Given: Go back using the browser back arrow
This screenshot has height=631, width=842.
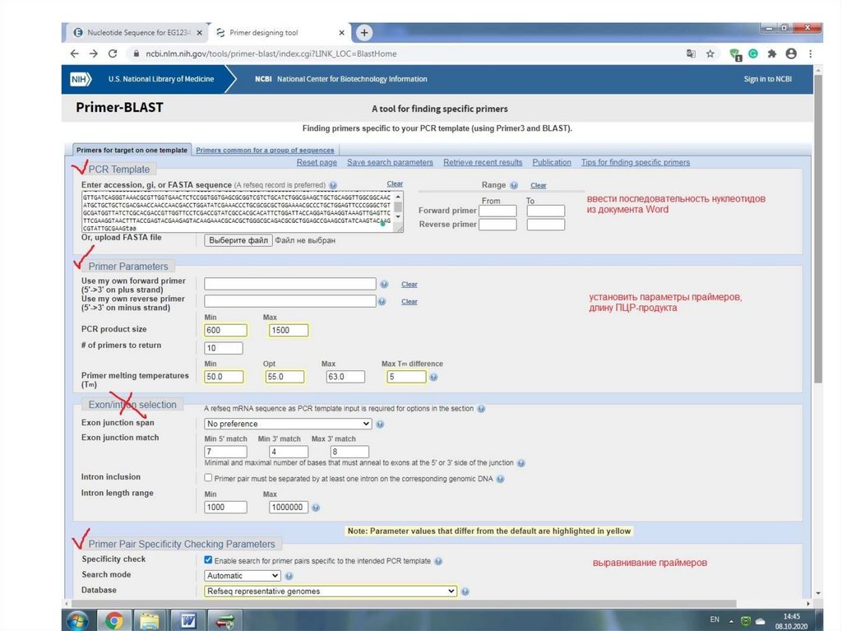Looking at the screenshot, I should tap(75, 53).
